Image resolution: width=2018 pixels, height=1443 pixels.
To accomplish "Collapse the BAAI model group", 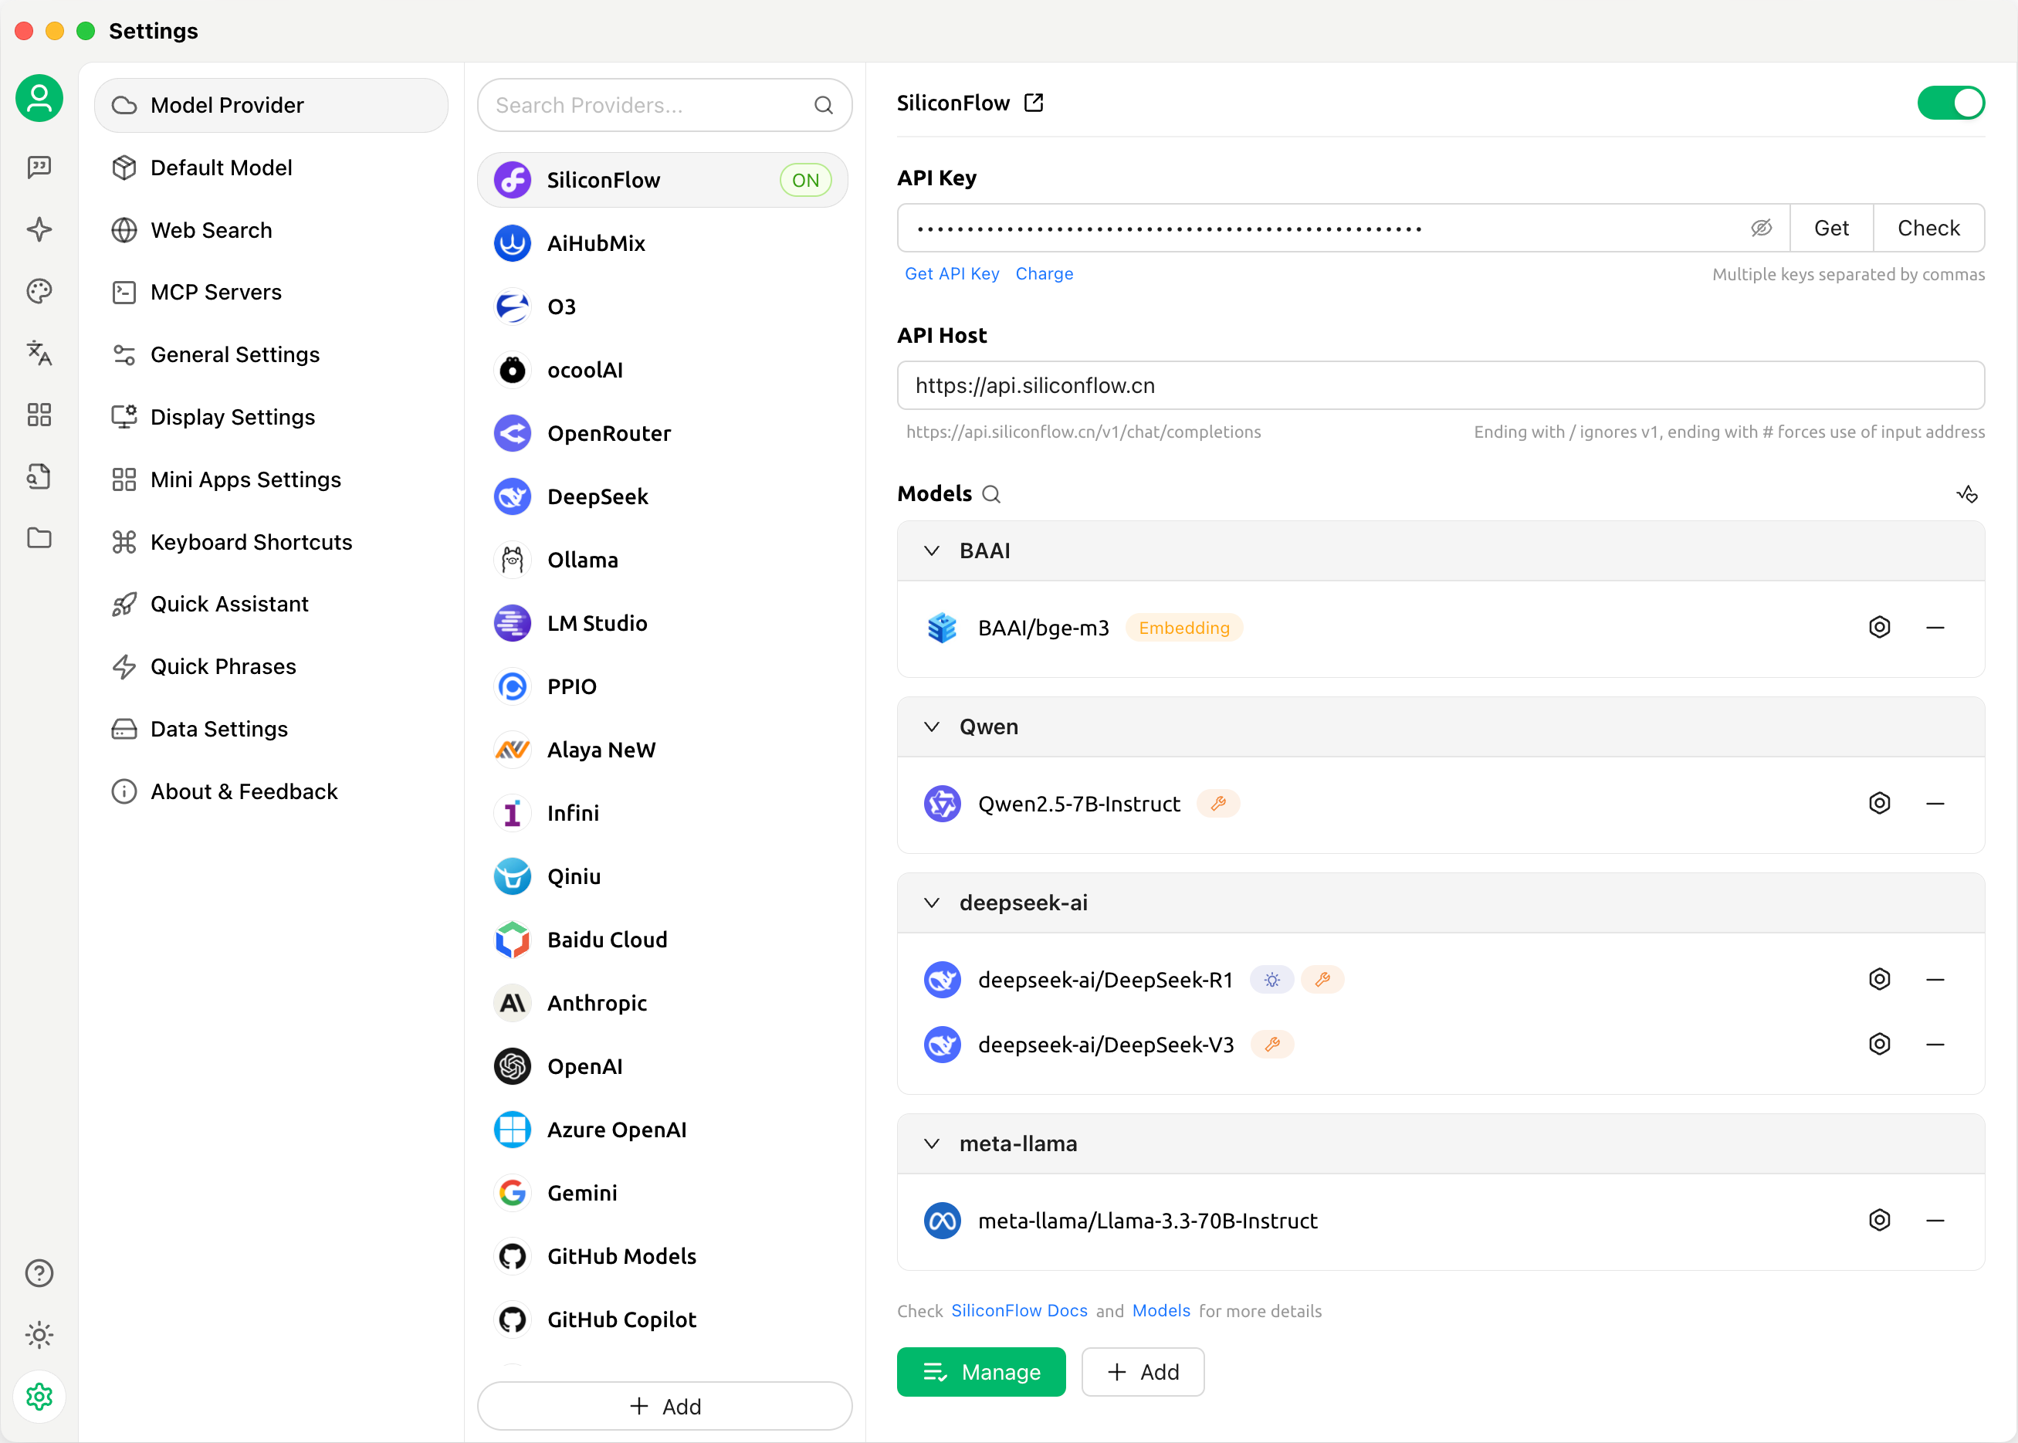I will (932, 551).
